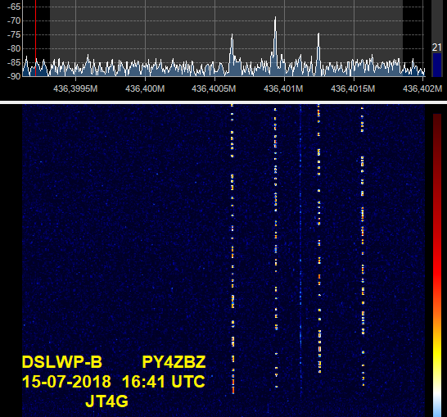Screen dimensions: 447x417
Task: Click the 436,400M frequency axis label
Action: pyautogui.click(x=145, y=88)
